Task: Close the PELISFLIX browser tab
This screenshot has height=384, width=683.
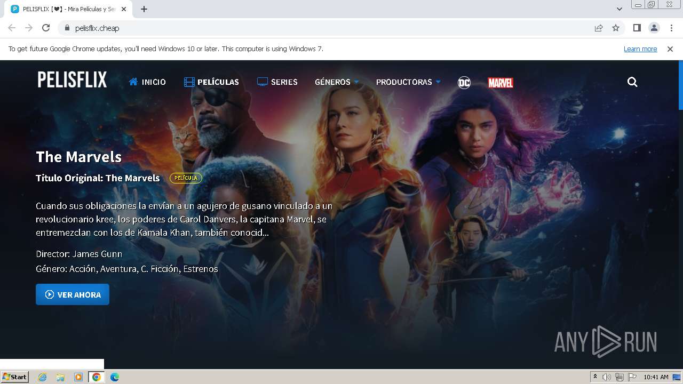Action: (124, 9)
